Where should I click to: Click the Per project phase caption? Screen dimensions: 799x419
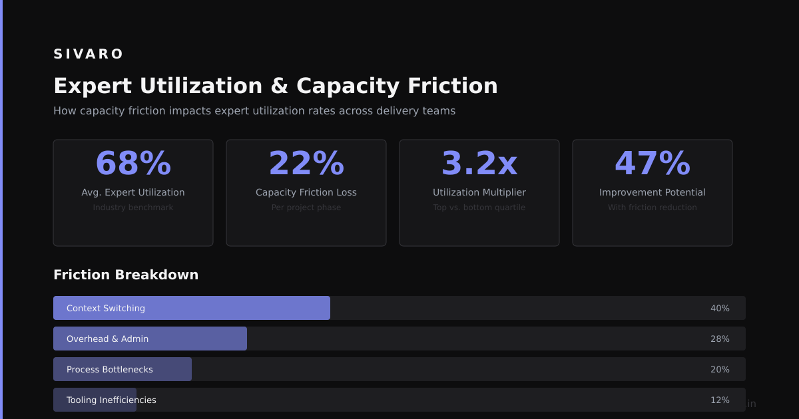306,208
